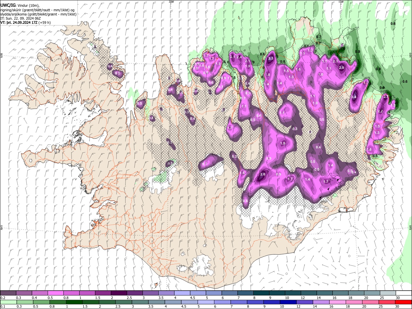This screenshot has height=309, width=412.
Task: Click the 2.7 value label on the east coast
Action: click(386, 97)
